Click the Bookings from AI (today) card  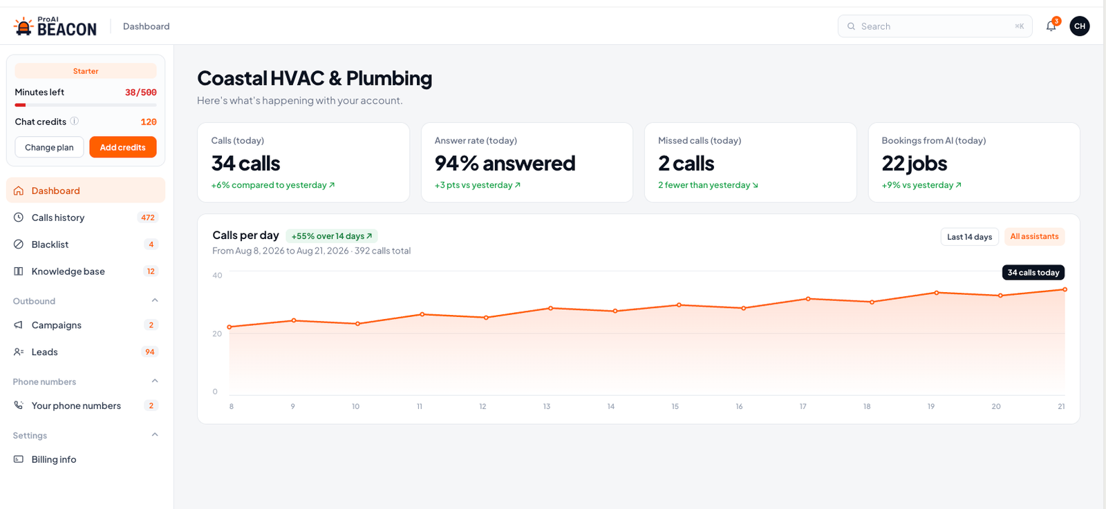[974, 162]
